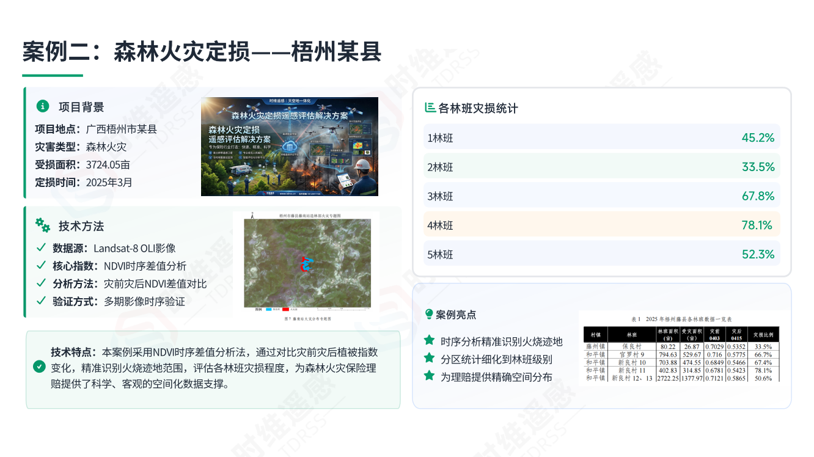
Task: Click the 67.8% value
Action: (758, 196)
